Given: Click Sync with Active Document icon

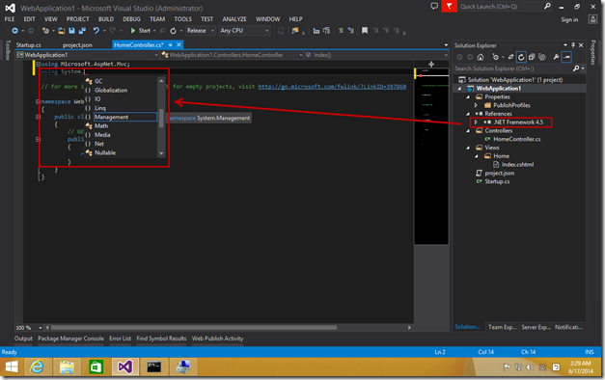Looking at the screenshot, I should [510, 57].
